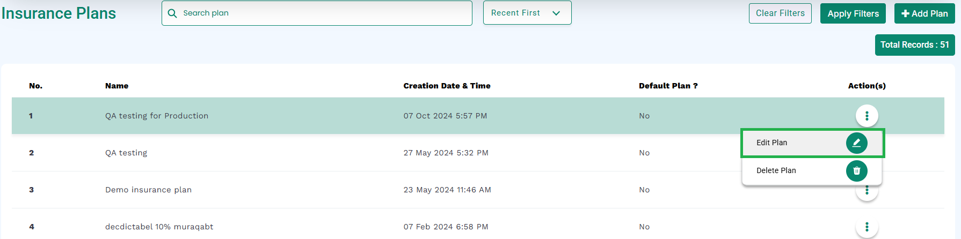Click the Apply Filters button
Image resolution: width=961 pixels, height=239 pixels.
tap(853, 13)
